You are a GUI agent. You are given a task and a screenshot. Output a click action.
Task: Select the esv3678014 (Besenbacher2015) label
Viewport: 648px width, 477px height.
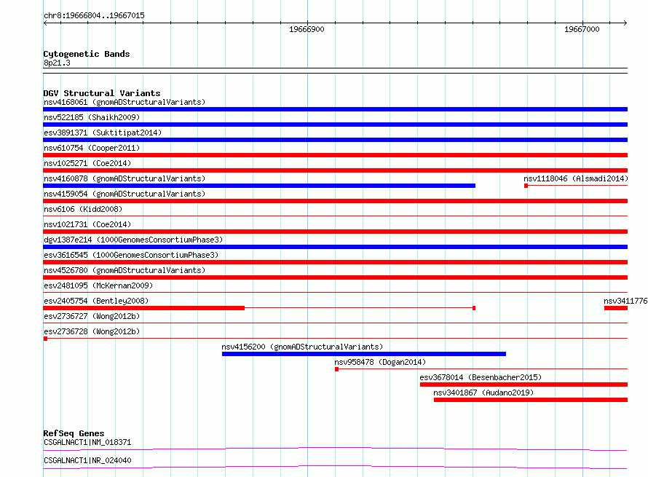pos(481,377)
